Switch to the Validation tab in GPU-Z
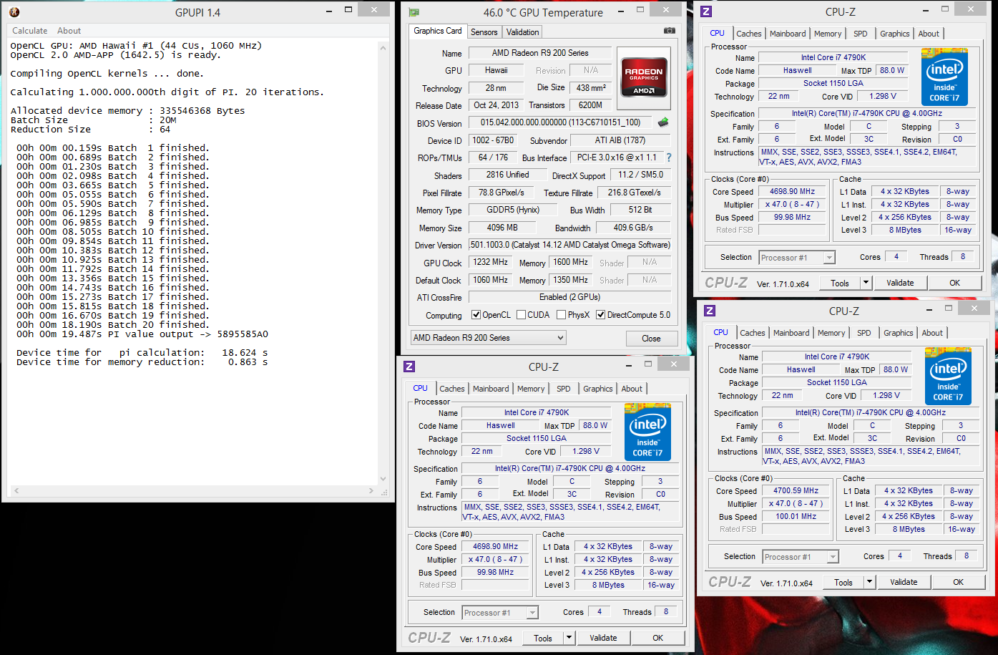The image size is (998, 655). pyautogui.click(x=523, y=32)
